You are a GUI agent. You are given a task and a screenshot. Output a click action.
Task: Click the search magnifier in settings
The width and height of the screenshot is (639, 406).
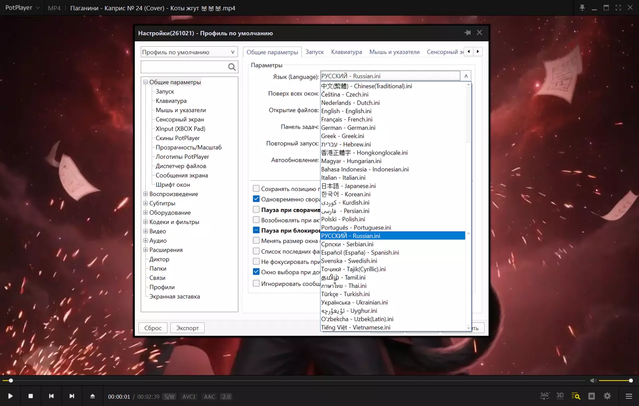pyautogui.click(x=232, y=67)
